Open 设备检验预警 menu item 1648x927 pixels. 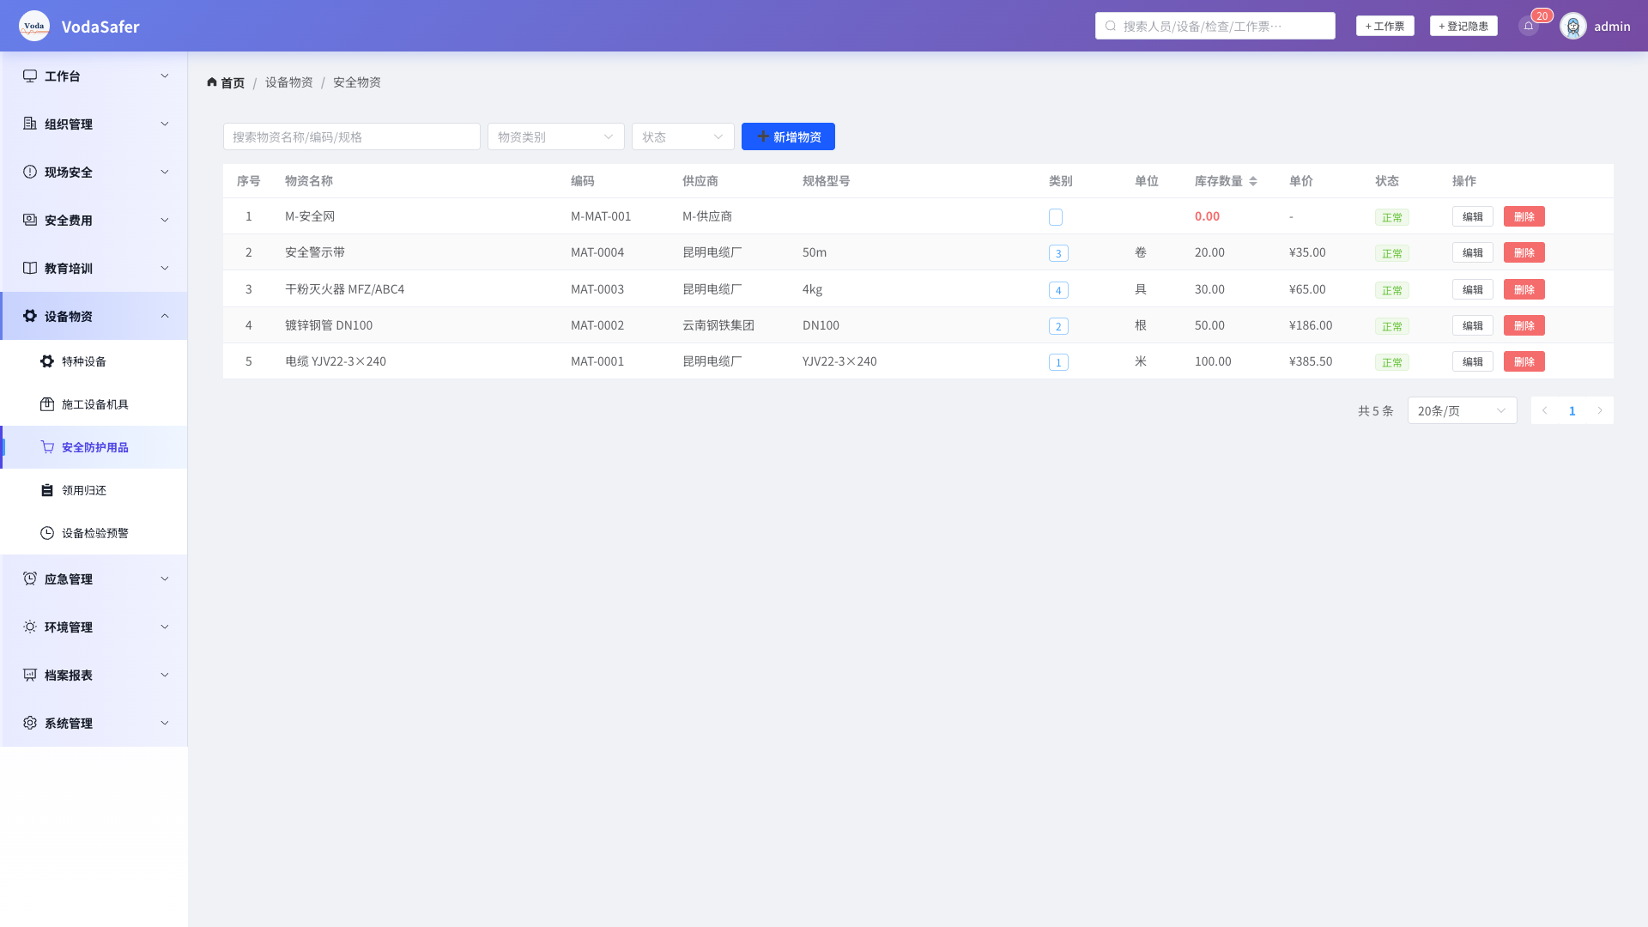click(94, 533)
